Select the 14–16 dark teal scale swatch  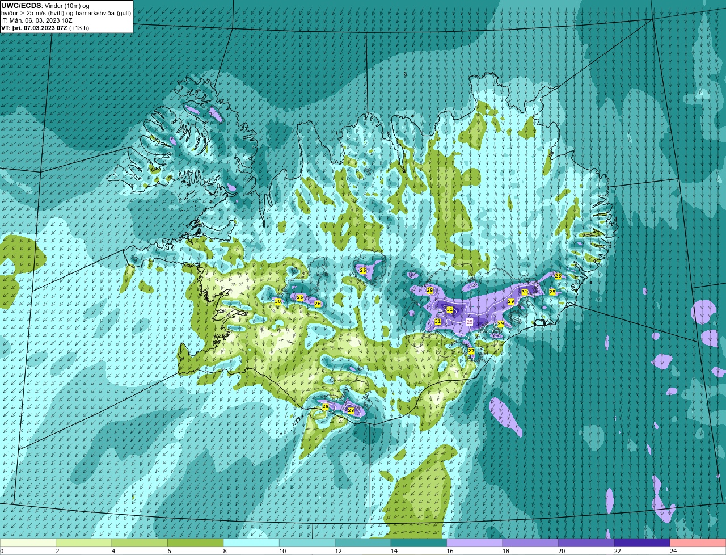point(419,543)
